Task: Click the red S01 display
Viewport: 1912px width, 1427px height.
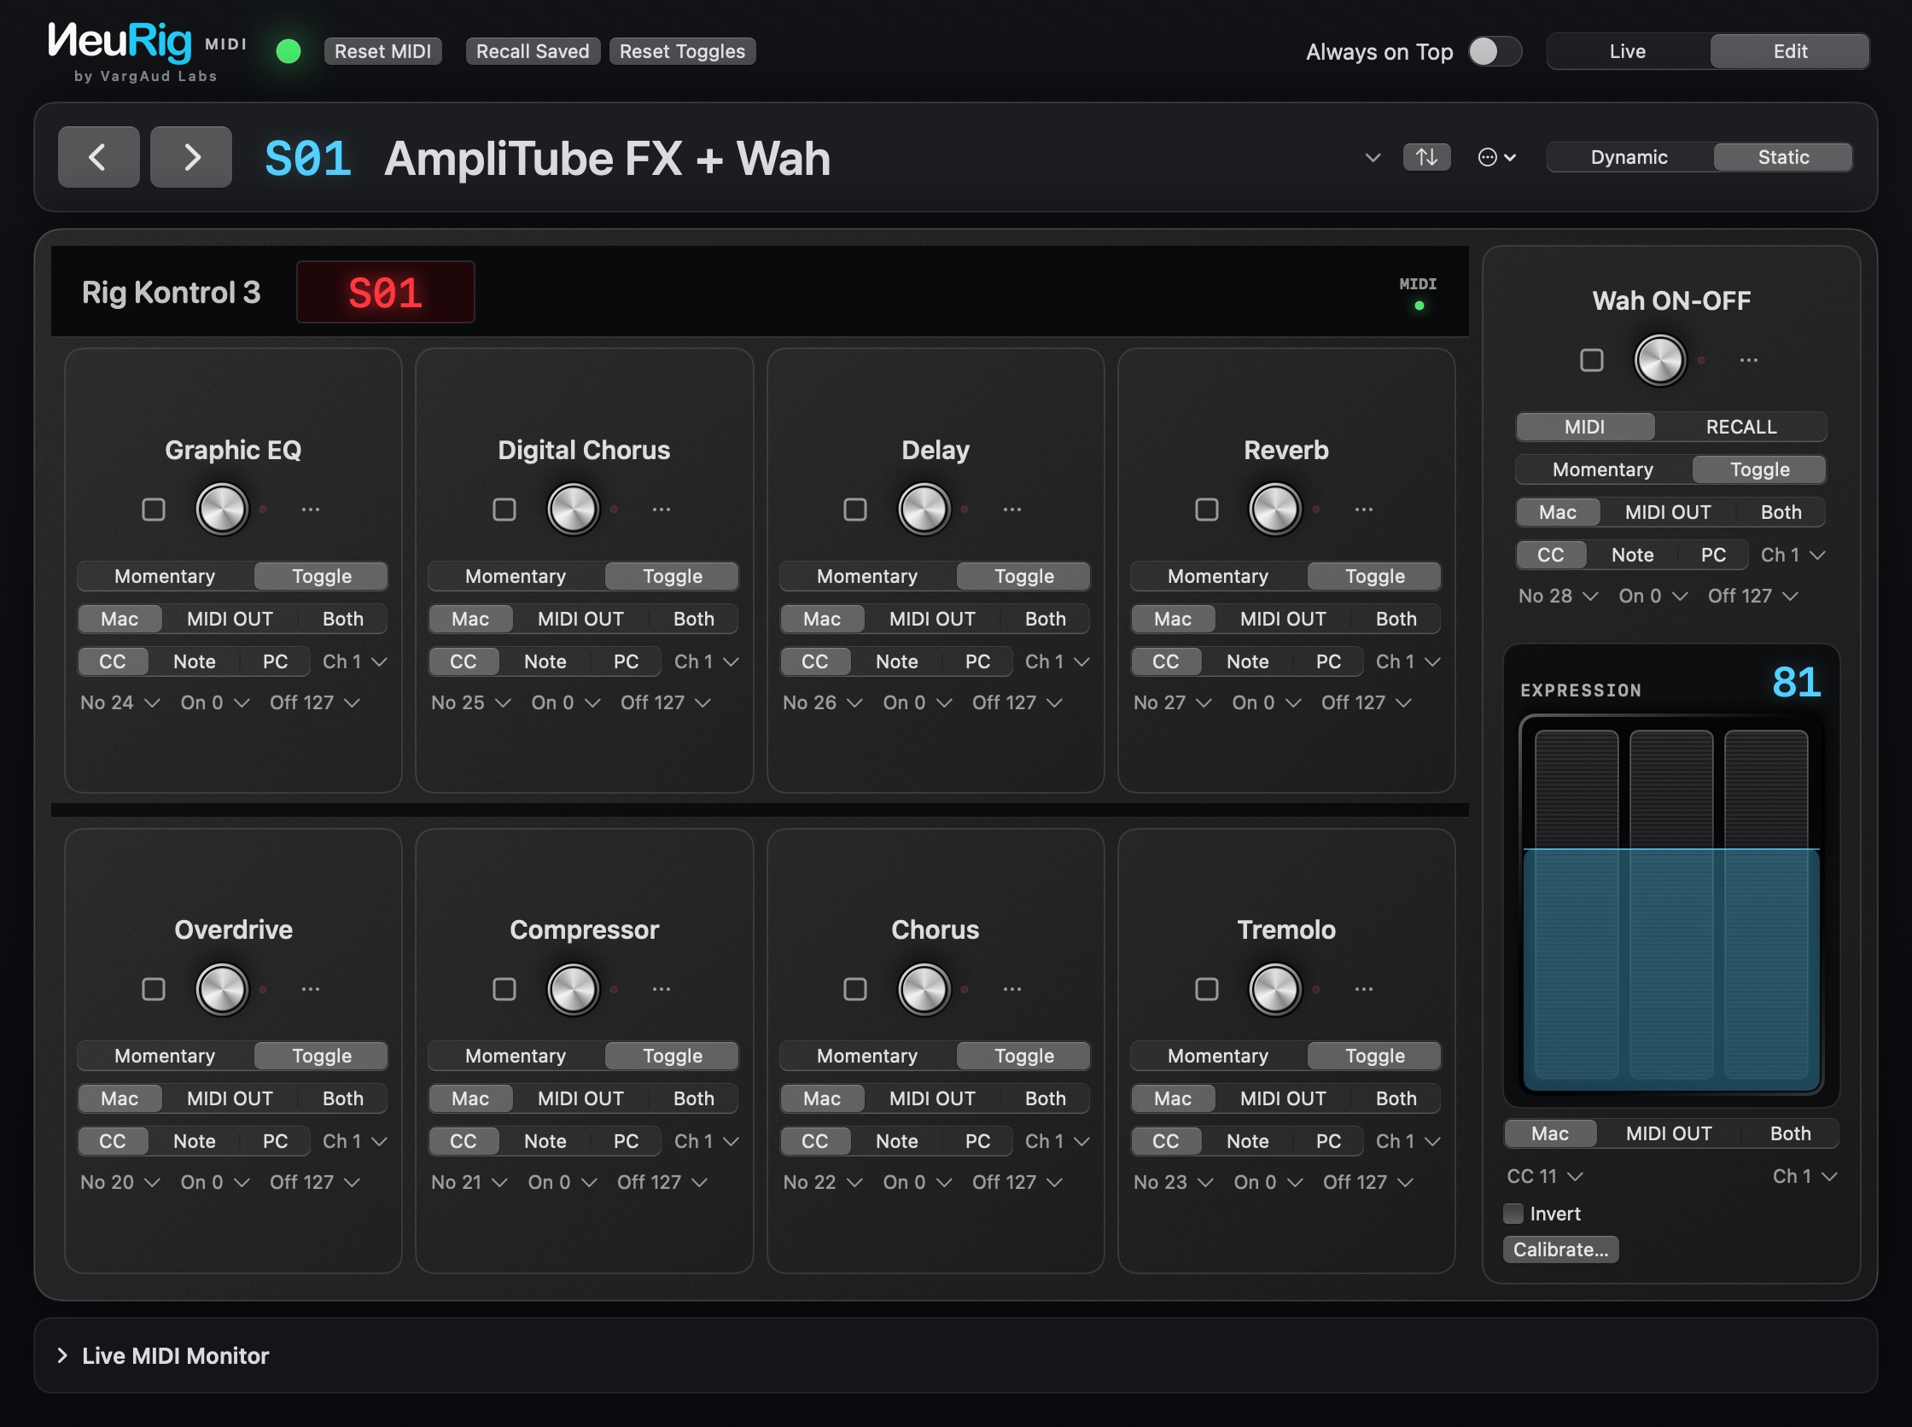Action: click(385, 293)
